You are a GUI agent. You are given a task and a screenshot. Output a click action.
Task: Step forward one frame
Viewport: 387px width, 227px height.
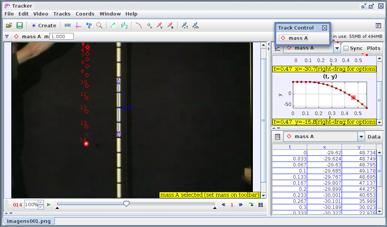[x=241, y=205]
